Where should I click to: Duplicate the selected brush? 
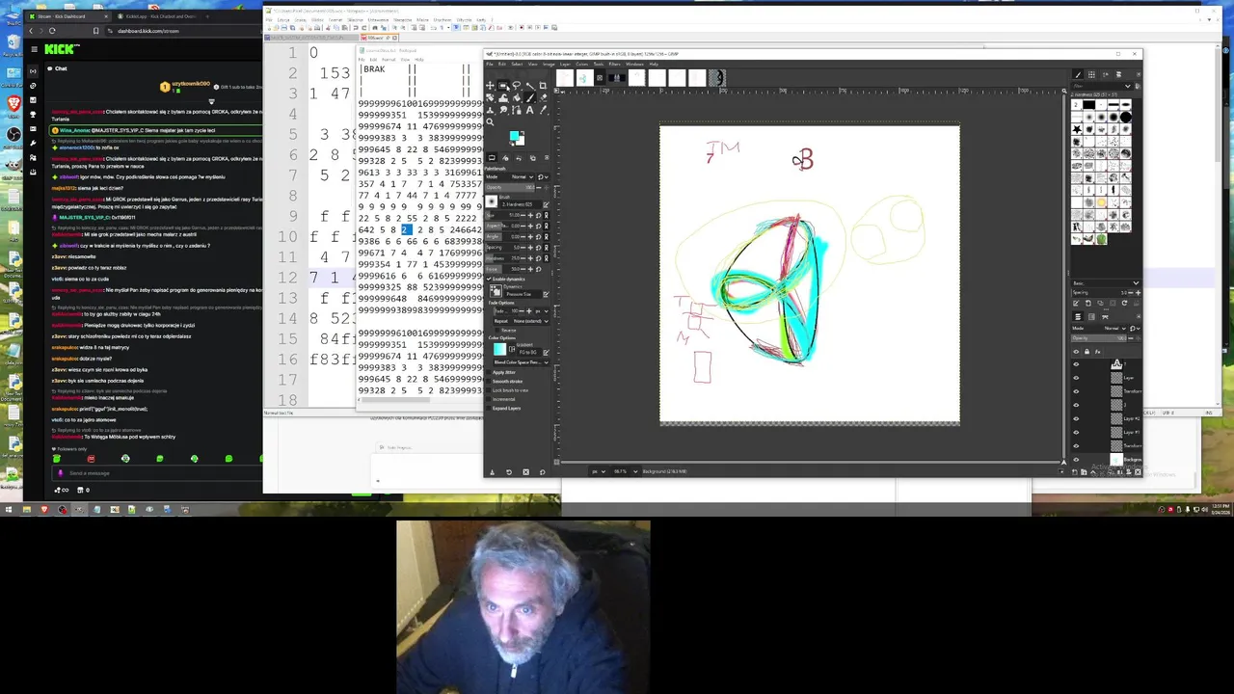tap(1100, 303)
